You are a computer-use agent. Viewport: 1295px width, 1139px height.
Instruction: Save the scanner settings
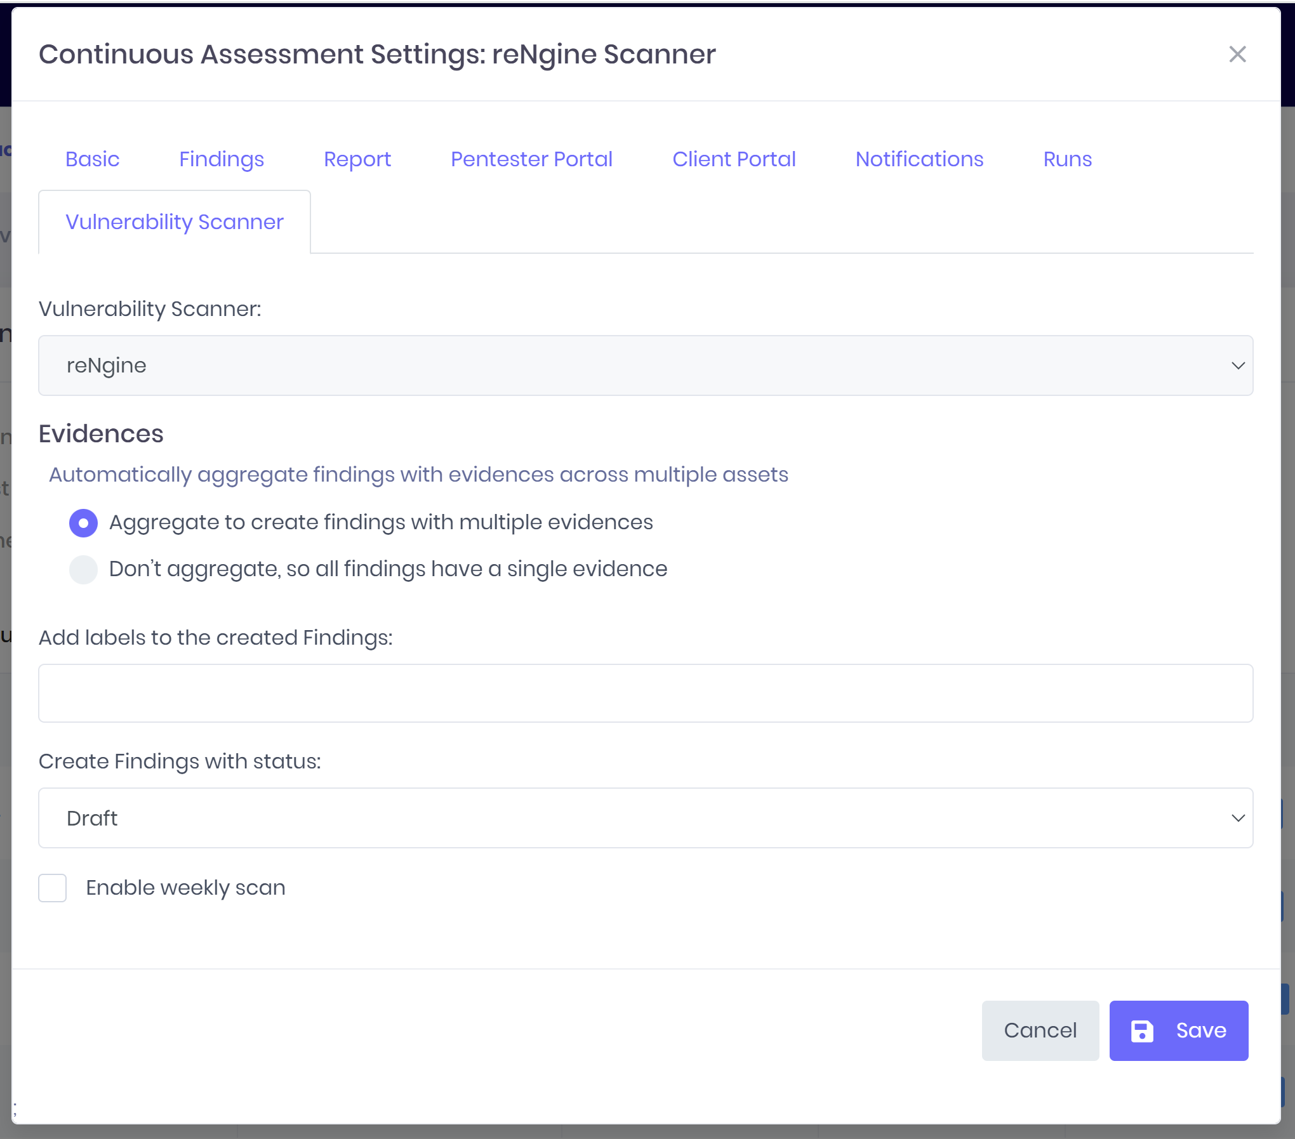pyautogui.click(x=1178, y=1030)
